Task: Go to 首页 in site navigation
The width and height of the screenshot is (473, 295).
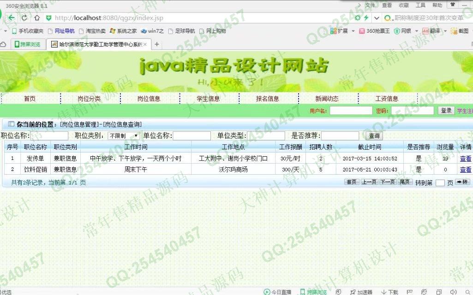Action: point(30,99)
